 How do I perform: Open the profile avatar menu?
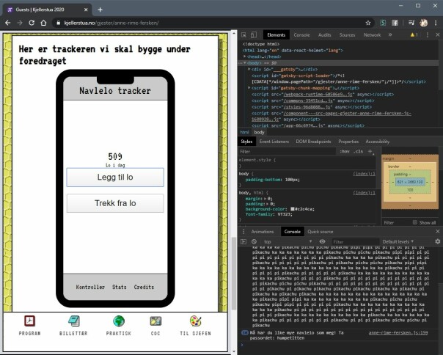pyautogui.click(x=423, y=23)
